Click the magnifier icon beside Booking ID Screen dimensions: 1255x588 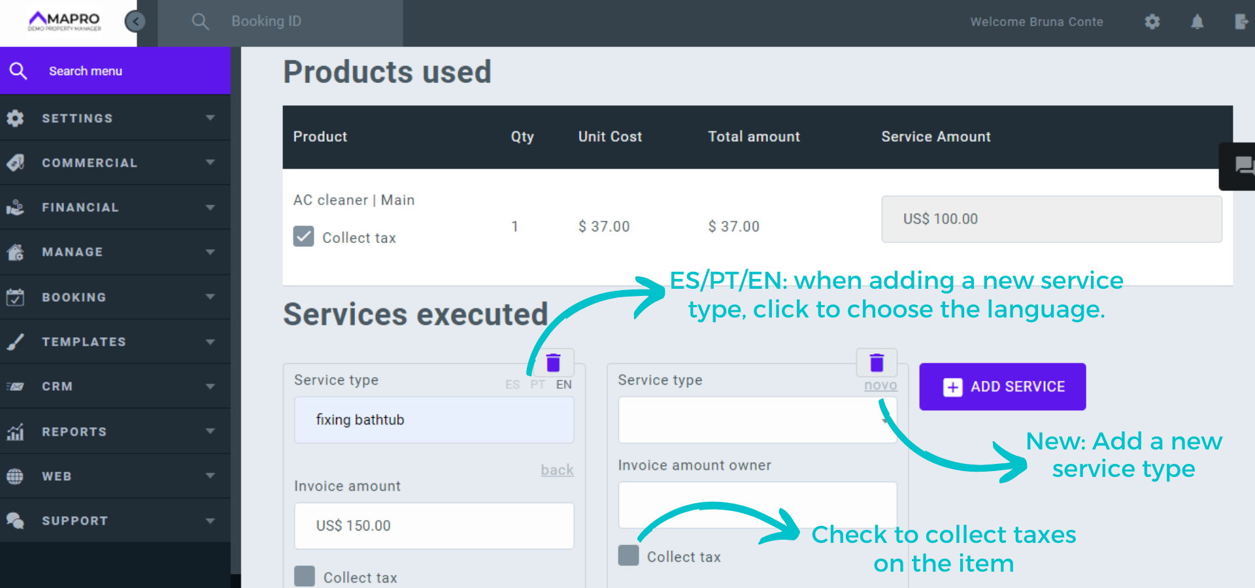(x=200, y=22)
